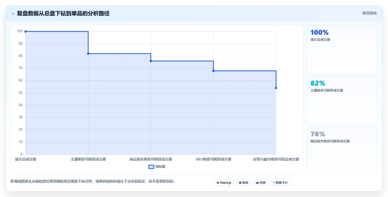Select the 100% 场次总成交额 card
Image resolution: width=388 pixels, height=197 pixels.
coord(342,49)
